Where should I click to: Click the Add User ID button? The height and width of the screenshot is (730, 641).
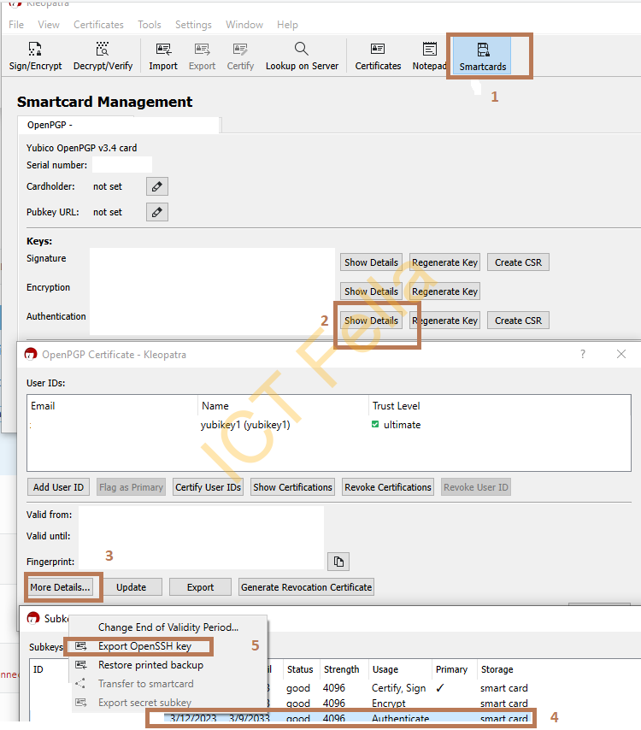pyautogui.click(x=58, y=487)
